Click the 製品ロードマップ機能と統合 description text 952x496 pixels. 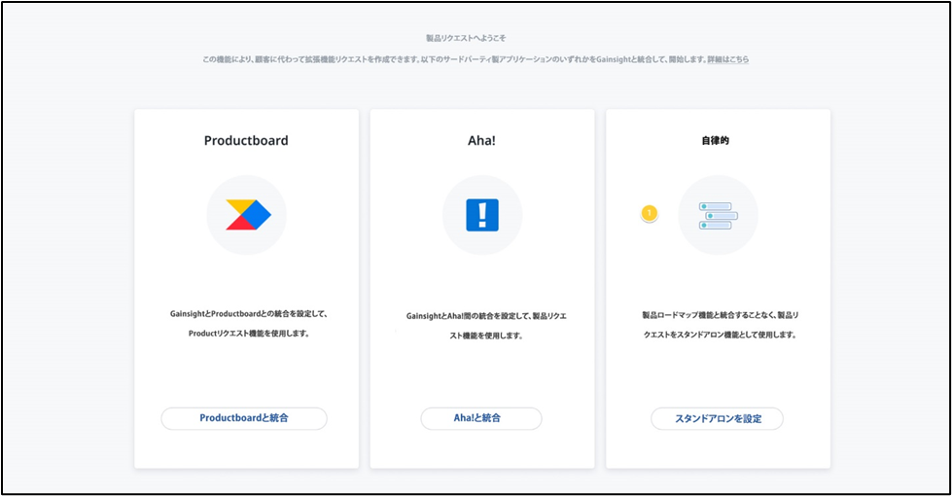pyautogui.click(x=720, y=325)
